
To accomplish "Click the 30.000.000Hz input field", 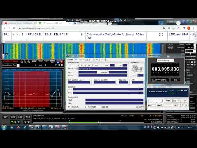I will pos(160,80).
